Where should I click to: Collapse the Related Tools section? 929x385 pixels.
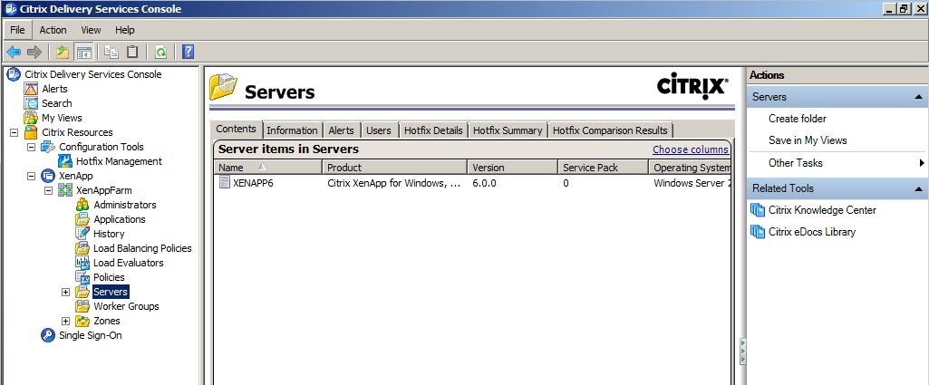[x=918, y=188]
